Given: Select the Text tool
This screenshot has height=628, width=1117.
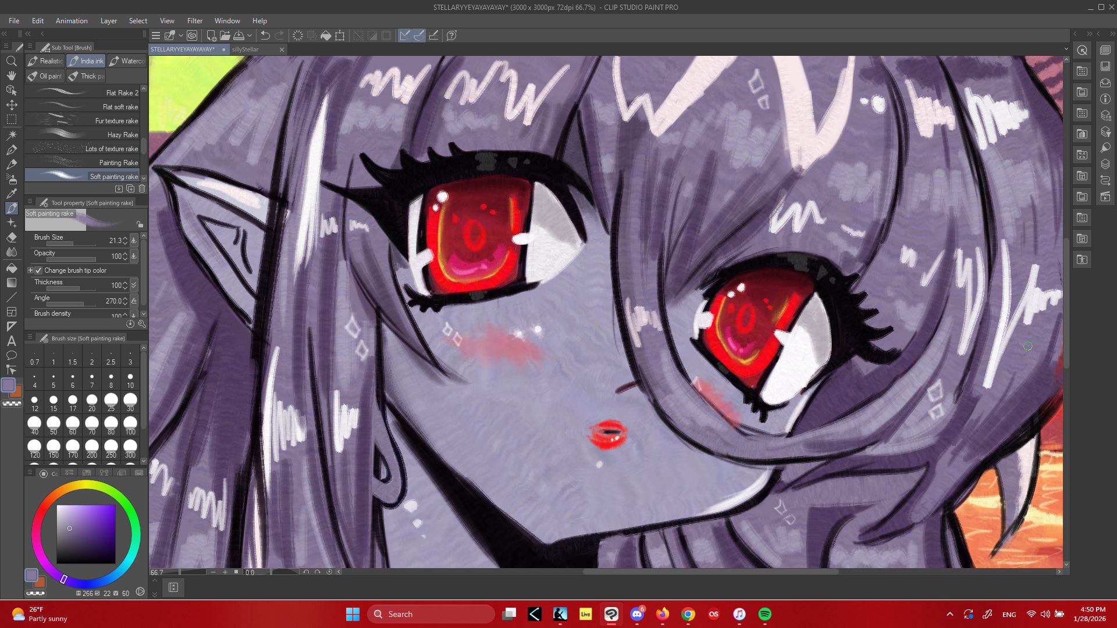Looking at the screenshot, I should (x=11, y=341).
